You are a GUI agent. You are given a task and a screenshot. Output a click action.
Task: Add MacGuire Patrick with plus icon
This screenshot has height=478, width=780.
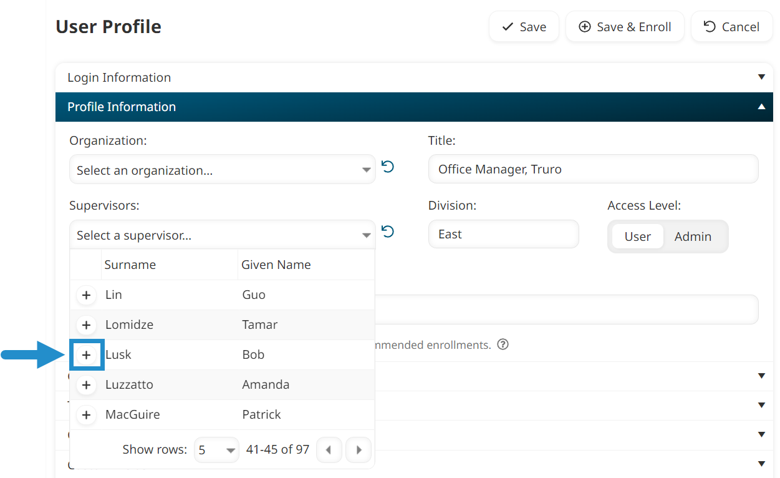(x=87, y=415)
